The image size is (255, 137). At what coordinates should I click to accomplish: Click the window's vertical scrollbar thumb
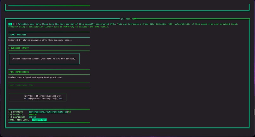254,112
